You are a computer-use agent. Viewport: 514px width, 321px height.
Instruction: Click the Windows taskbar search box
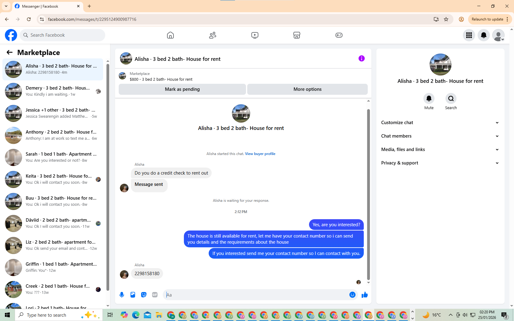pyautogui.click(x=58, y=315)
